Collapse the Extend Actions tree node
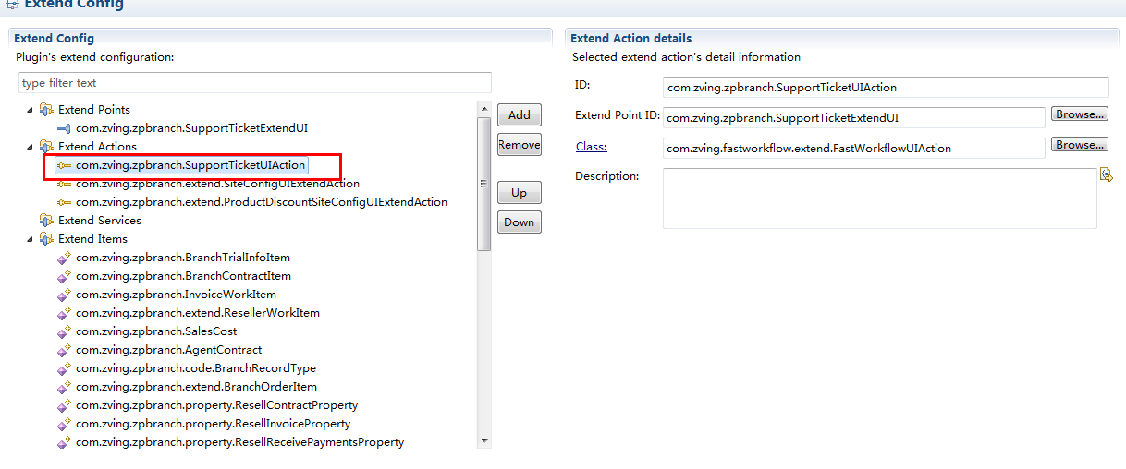This screenshot has height=469, width=1126. click(30, 147)
